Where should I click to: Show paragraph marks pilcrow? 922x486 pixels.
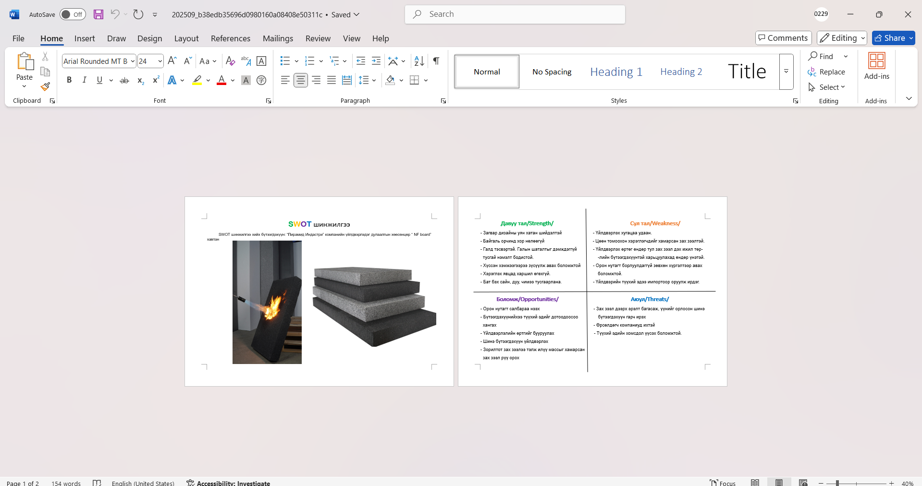[436, 61]
